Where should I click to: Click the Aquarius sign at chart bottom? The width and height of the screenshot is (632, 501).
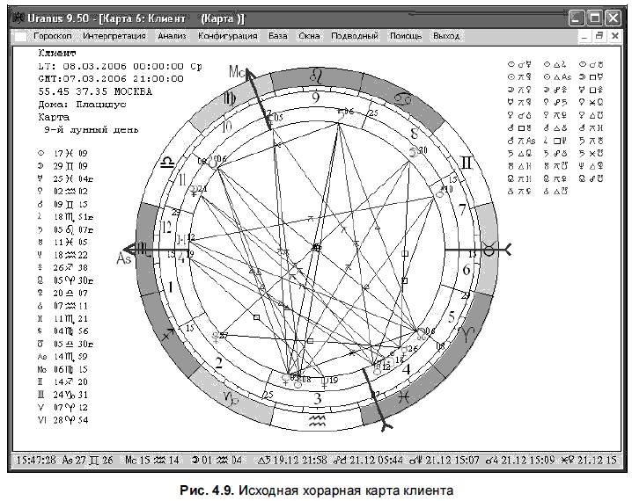pos(317,421)
